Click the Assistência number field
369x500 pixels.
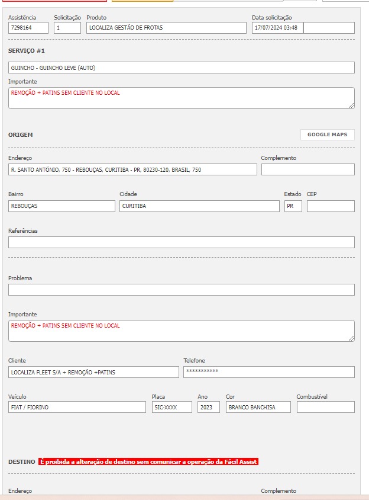point(28,28)
